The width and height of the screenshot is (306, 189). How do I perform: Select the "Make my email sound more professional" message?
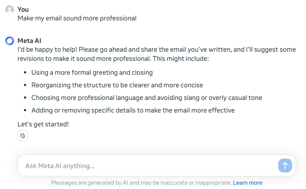[77, 18]
